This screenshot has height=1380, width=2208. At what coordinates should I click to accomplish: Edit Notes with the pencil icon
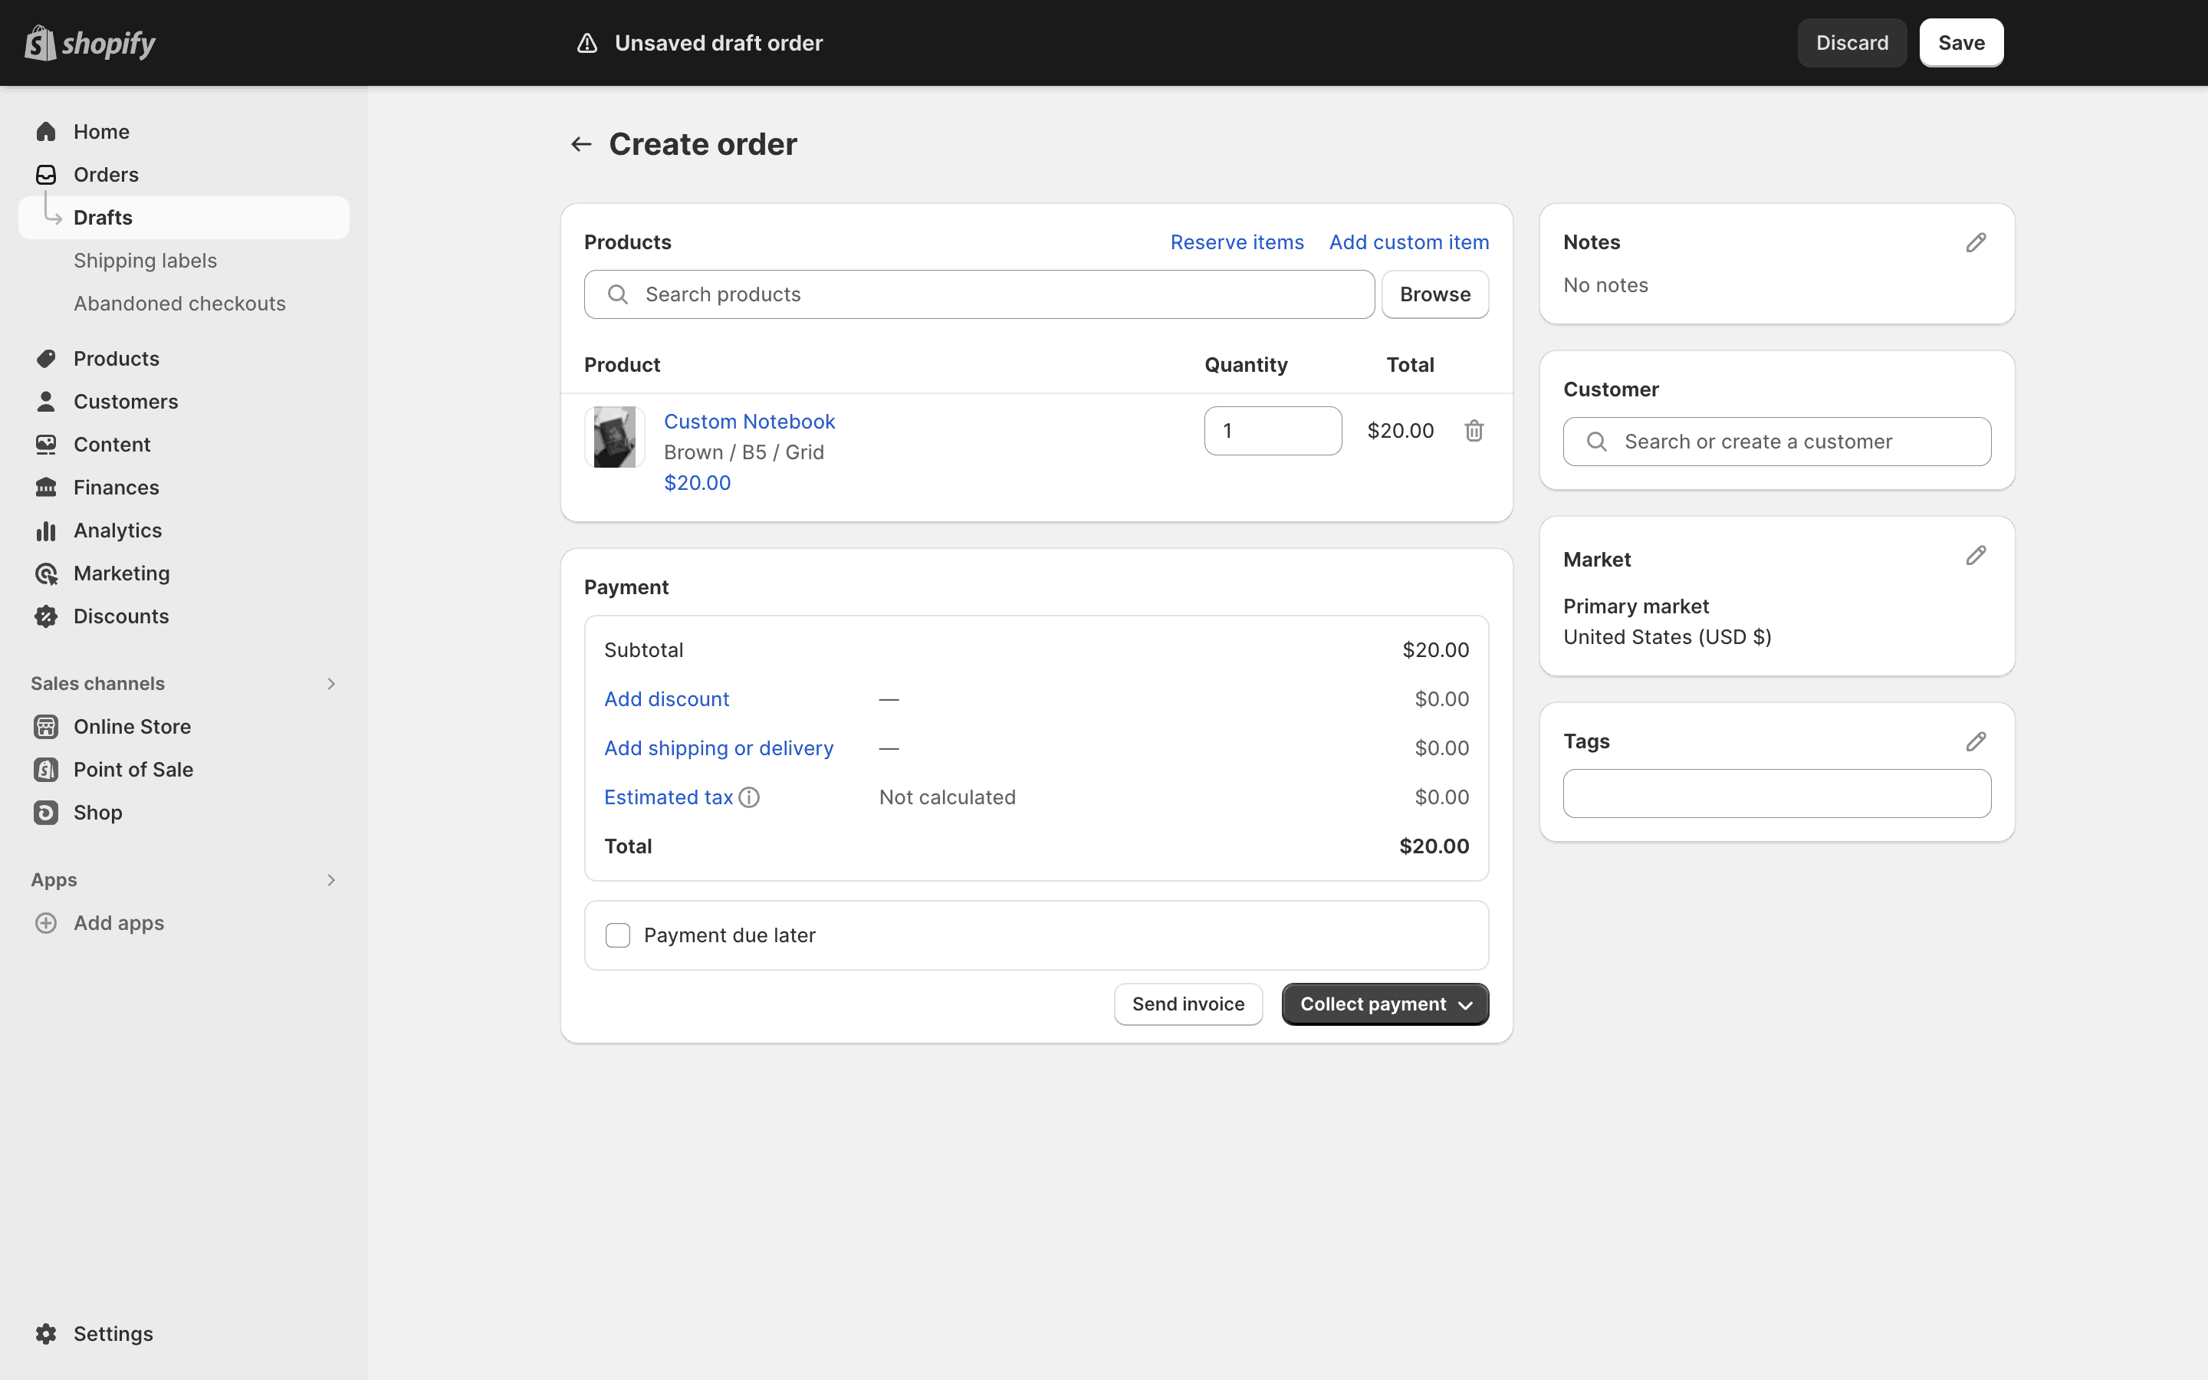click(x=1976, y=243)
